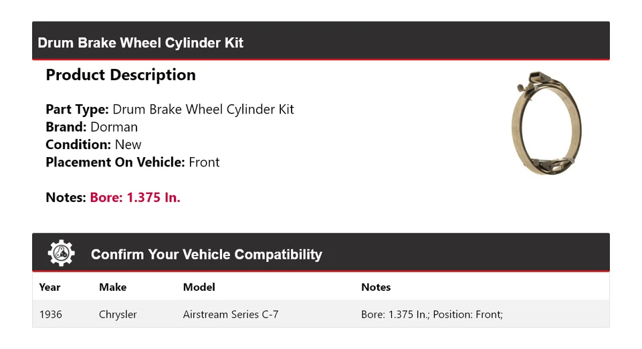Click the Part Type label text
Image resolution: width=642 pixels, height=349 pixels.
(77, 110)
